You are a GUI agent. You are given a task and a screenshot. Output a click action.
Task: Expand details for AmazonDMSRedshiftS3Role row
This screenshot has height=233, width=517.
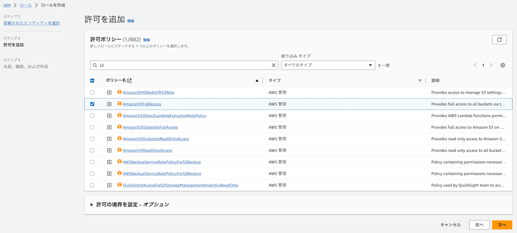pos(109,92)
